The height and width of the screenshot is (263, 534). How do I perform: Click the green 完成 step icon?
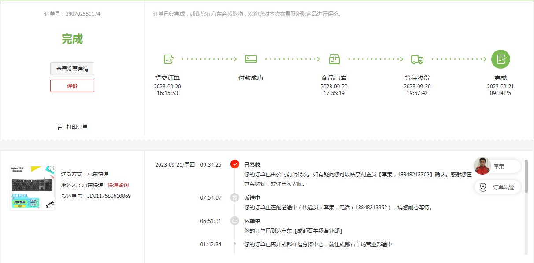[501, 59]
